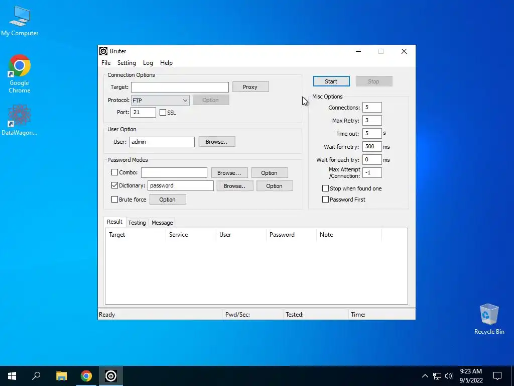Uncheck the Dictionary mode checkbox

click(x=115, y=185)
